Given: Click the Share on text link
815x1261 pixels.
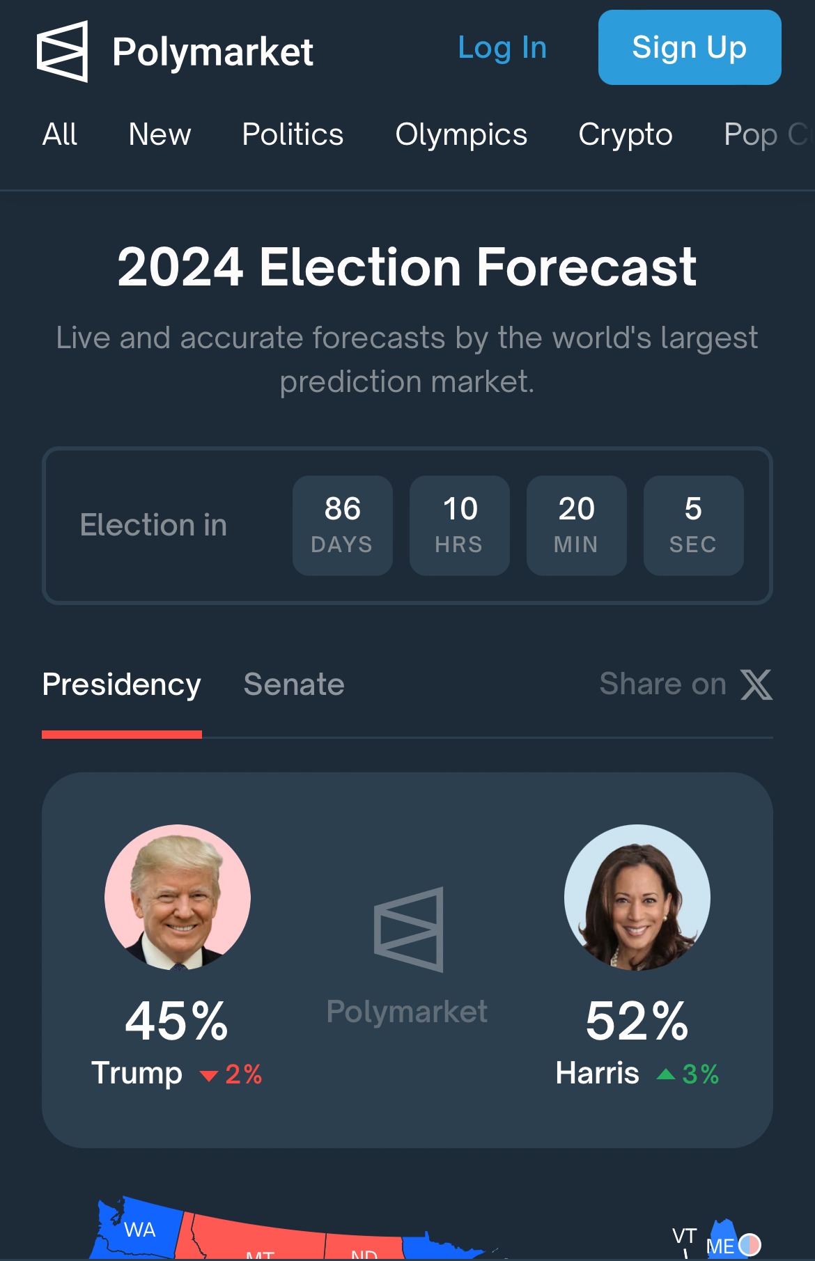Looking at the screenshot, I should 662,684.
